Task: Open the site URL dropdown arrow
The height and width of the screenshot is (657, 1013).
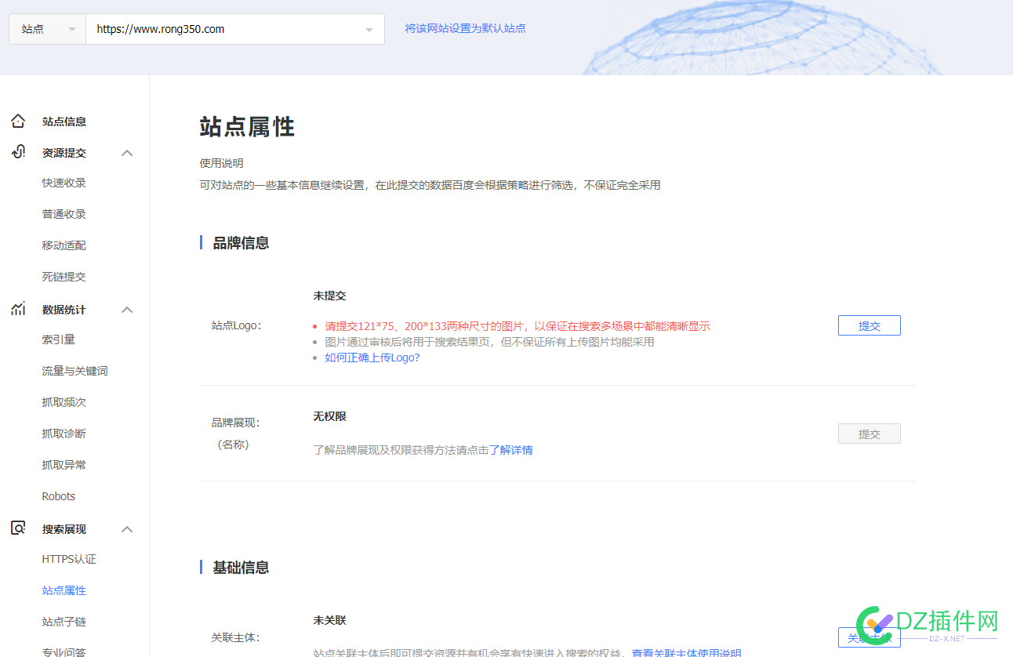Action: pos(369,30)
